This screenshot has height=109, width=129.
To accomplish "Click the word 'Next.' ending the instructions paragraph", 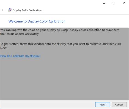I will 4,48.
